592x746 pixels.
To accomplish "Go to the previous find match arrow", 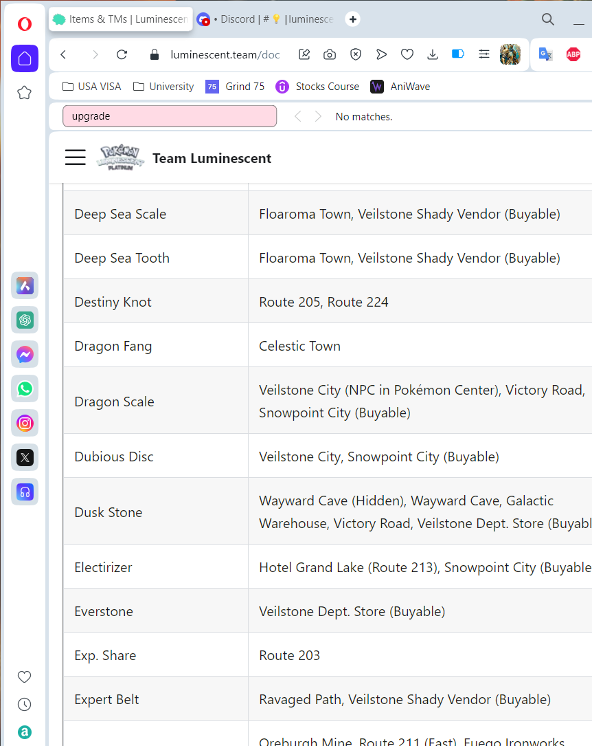I will 298,117.
